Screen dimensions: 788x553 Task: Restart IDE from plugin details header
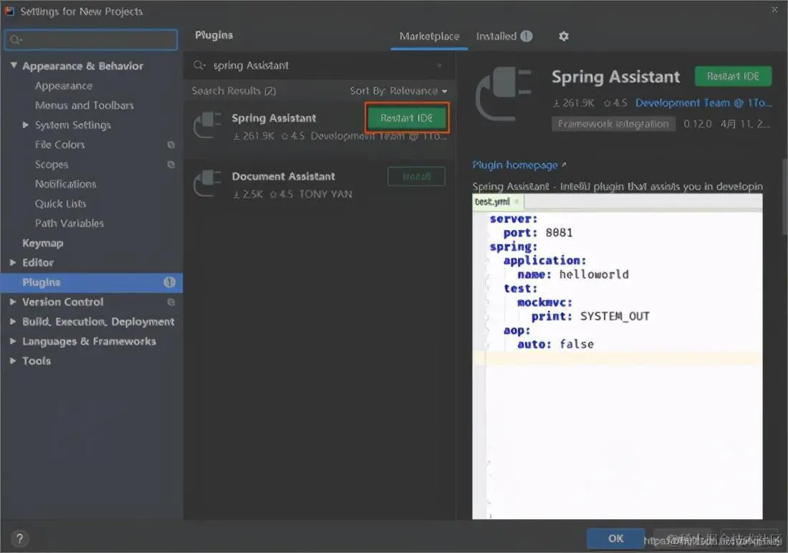pyautogui.click(x=733, y=77)
